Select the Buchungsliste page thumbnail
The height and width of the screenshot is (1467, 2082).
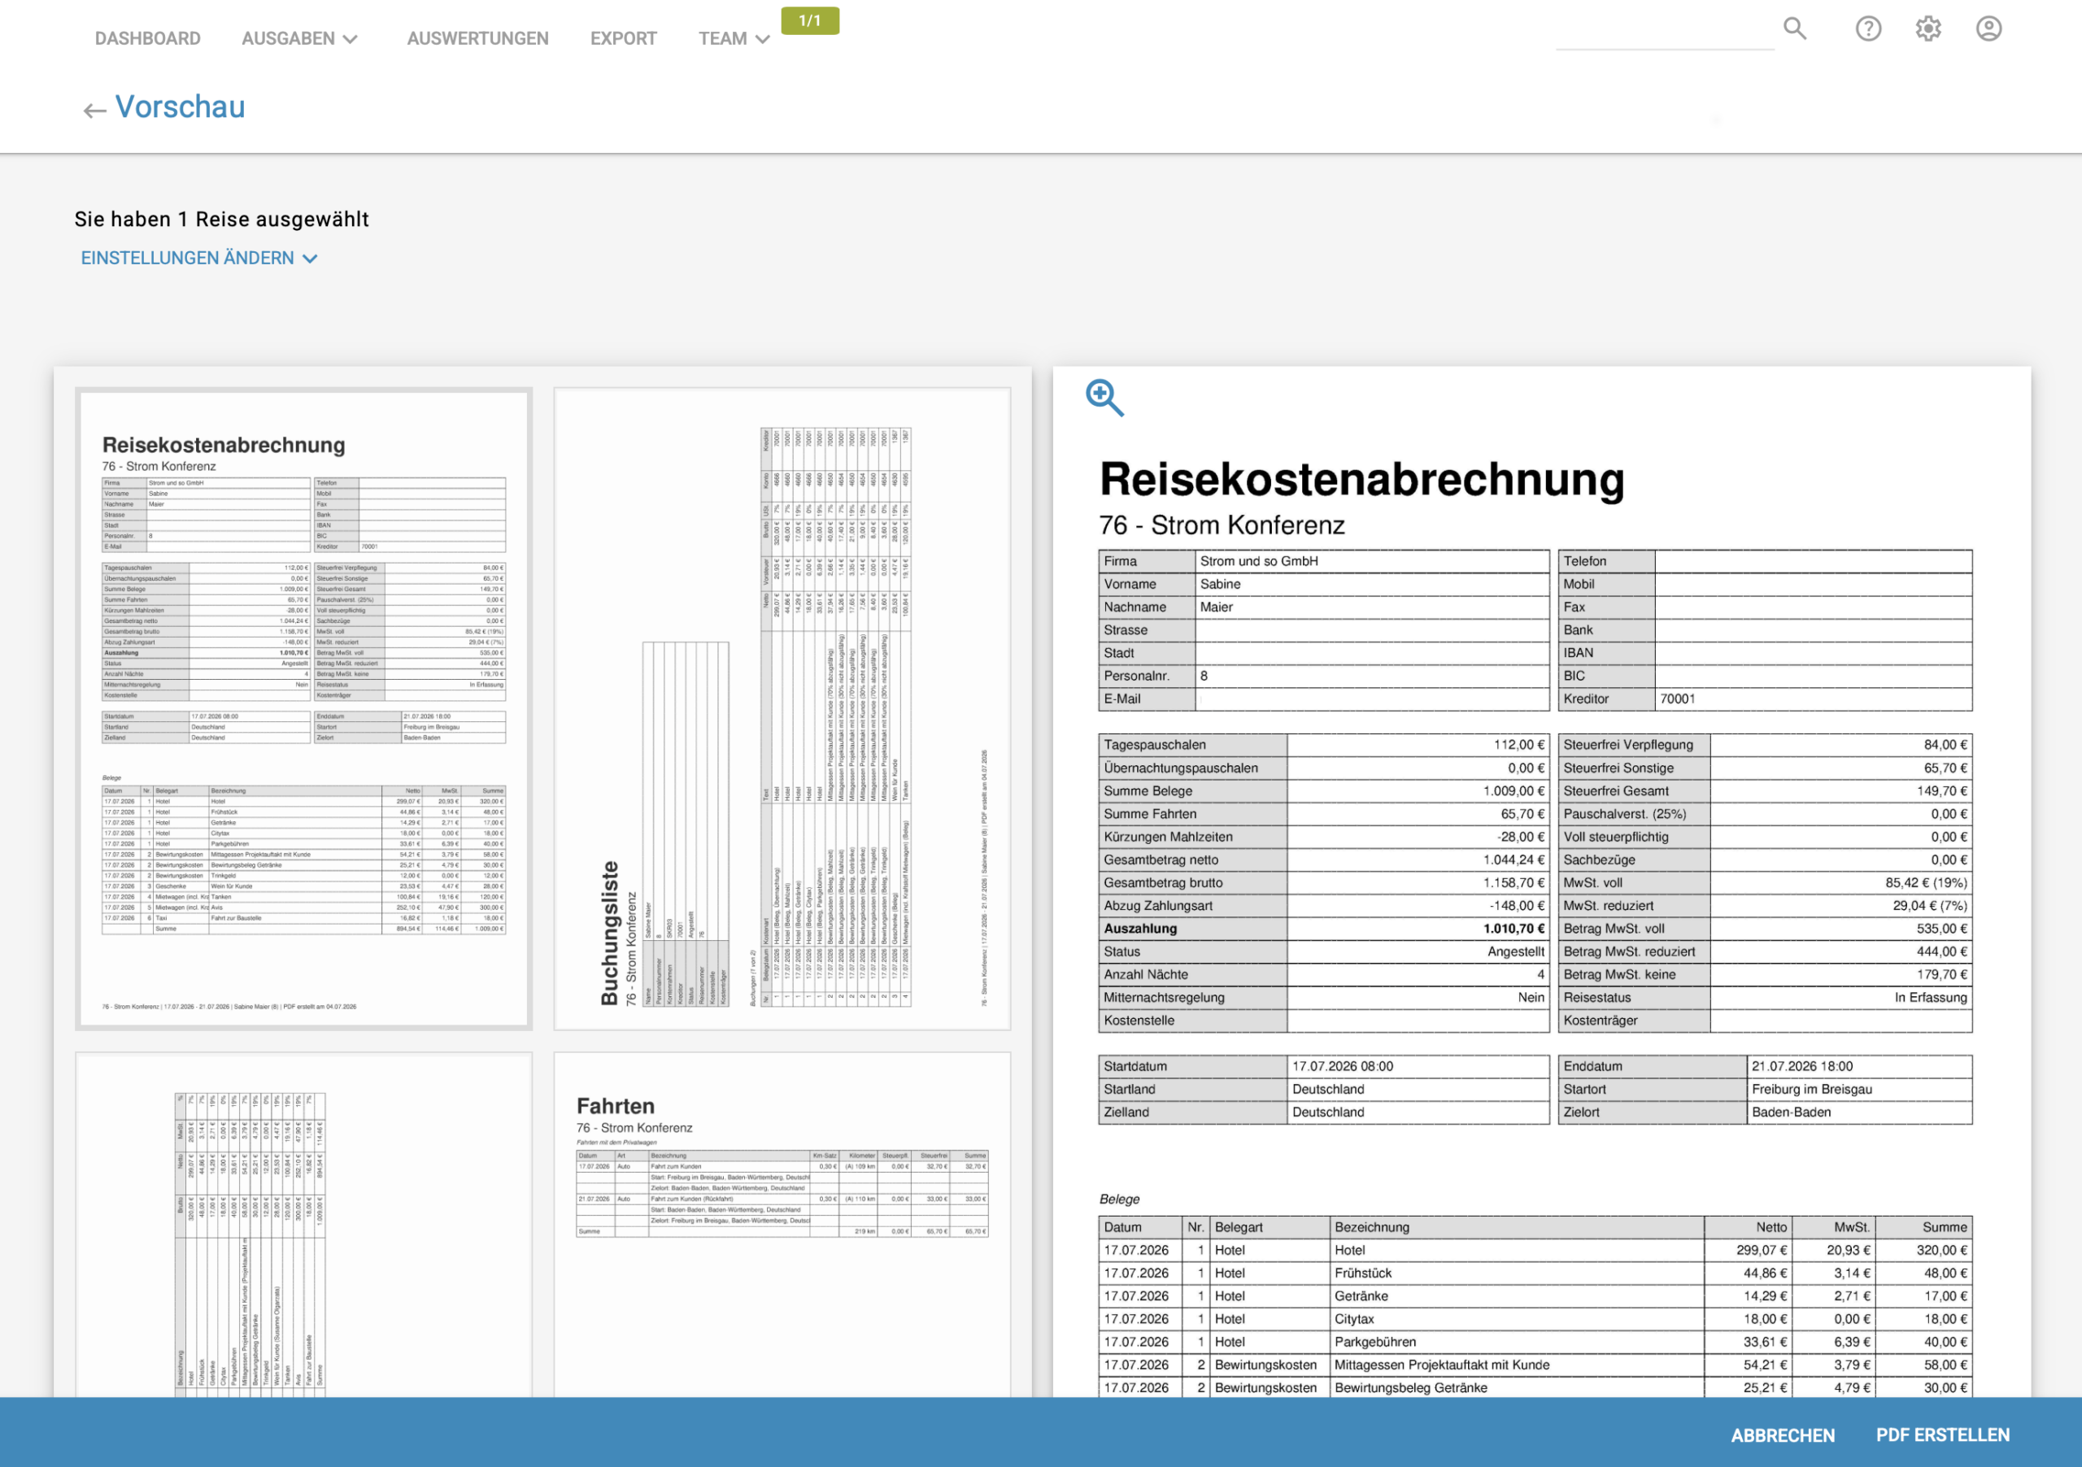pos(782,709)
